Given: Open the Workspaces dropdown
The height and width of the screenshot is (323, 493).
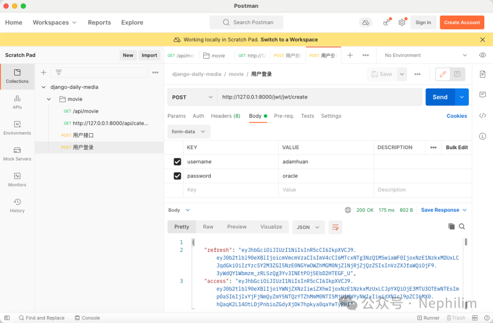Looking at the screenshot, I should tap(54, 23).
